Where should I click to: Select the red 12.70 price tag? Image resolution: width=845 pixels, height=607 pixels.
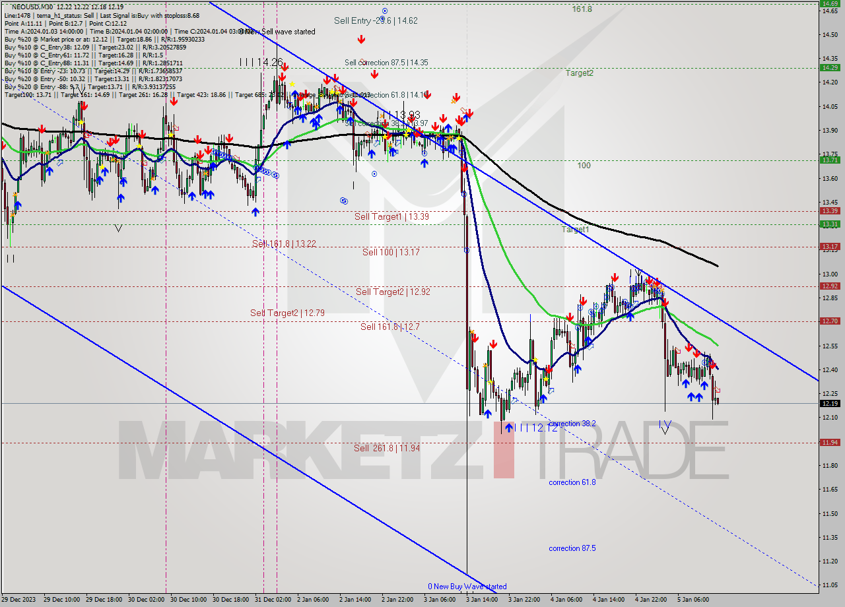[830, 321]
